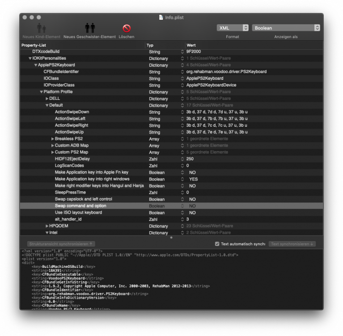343x336 pixels.
Task: Click the type stepper for LogScanCodes row
Action: [x=182, y=166]
